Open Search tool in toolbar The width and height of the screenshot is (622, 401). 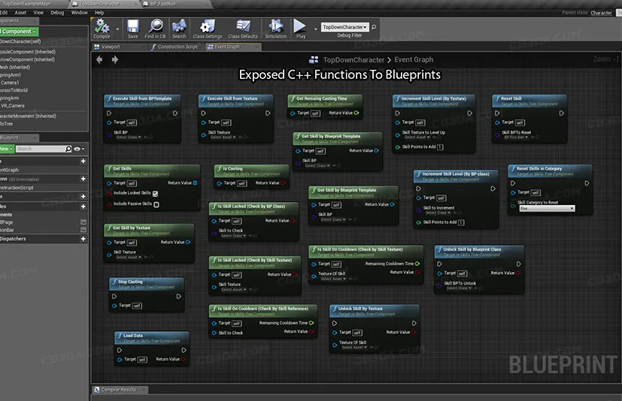point(179,29)
